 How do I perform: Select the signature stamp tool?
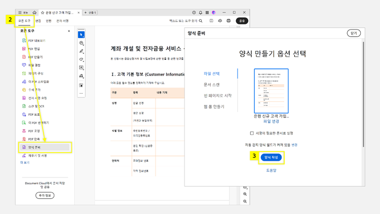pyautogui.click(x=81, y=76)
